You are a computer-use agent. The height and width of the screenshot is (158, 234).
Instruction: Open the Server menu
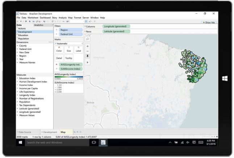pos(86,18)
